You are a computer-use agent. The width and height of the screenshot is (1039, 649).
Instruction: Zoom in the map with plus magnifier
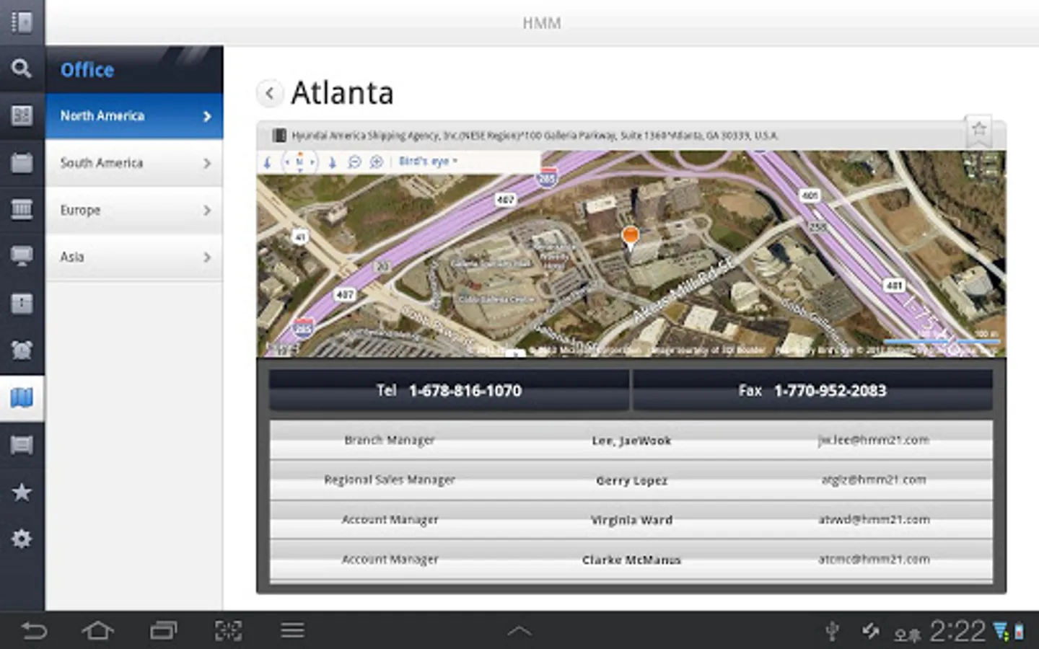click(x=377, y=162)
